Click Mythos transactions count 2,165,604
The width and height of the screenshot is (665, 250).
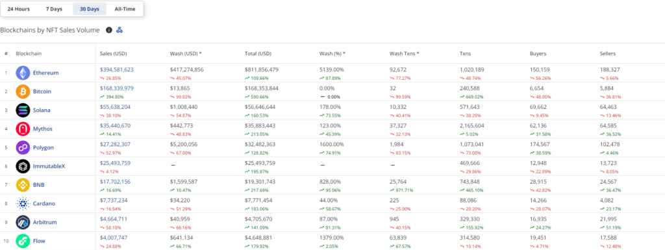click(x=472, y=125)
